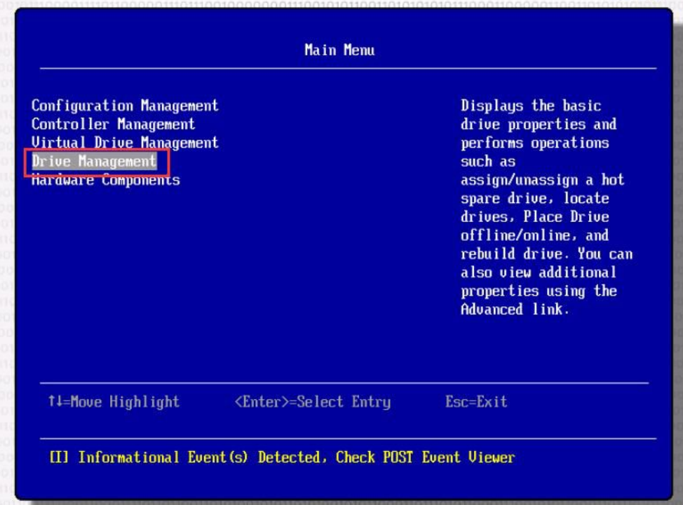Screen dimensions: 683x505
Task: Click the 'Advanced link' text in help
Action: (514, 310)
